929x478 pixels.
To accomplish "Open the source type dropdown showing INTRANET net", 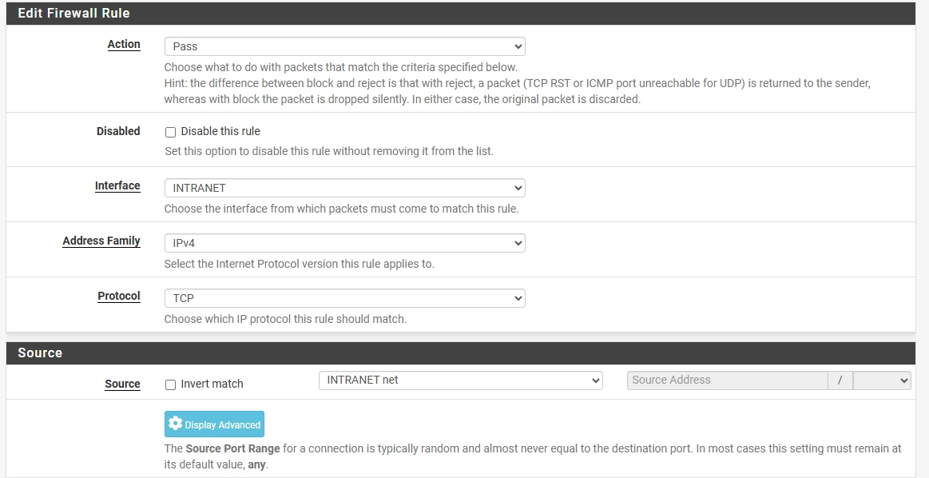I will point(459,380).
